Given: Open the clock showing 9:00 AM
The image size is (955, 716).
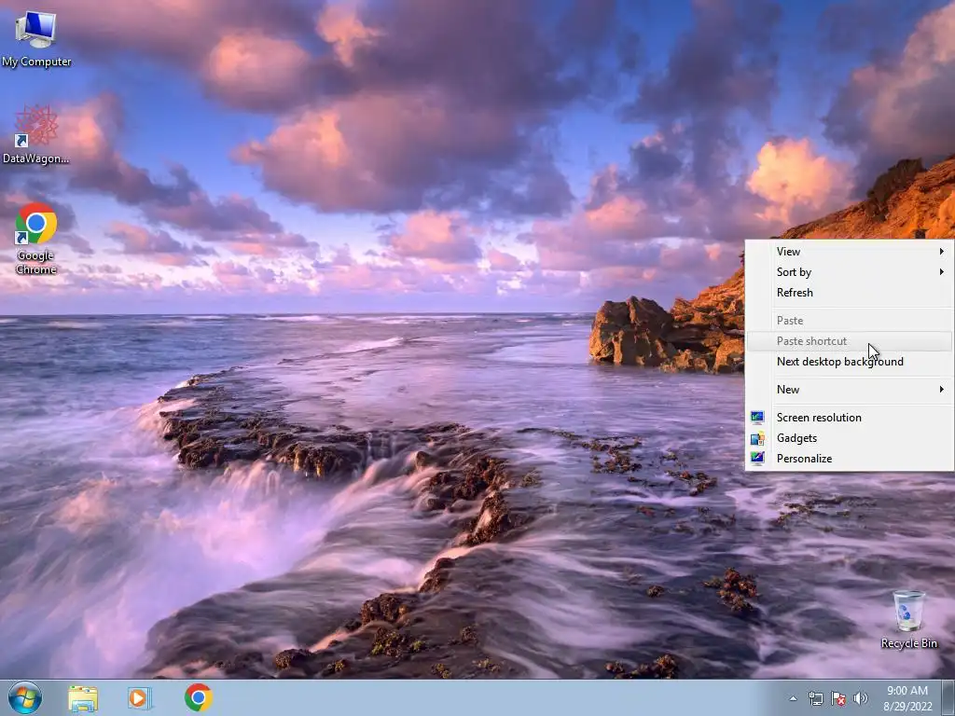Looking at the screenshot, I should pos(907,698).
